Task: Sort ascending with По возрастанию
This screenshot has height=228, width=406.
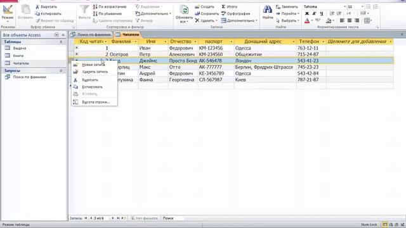Action: [110, 7]
